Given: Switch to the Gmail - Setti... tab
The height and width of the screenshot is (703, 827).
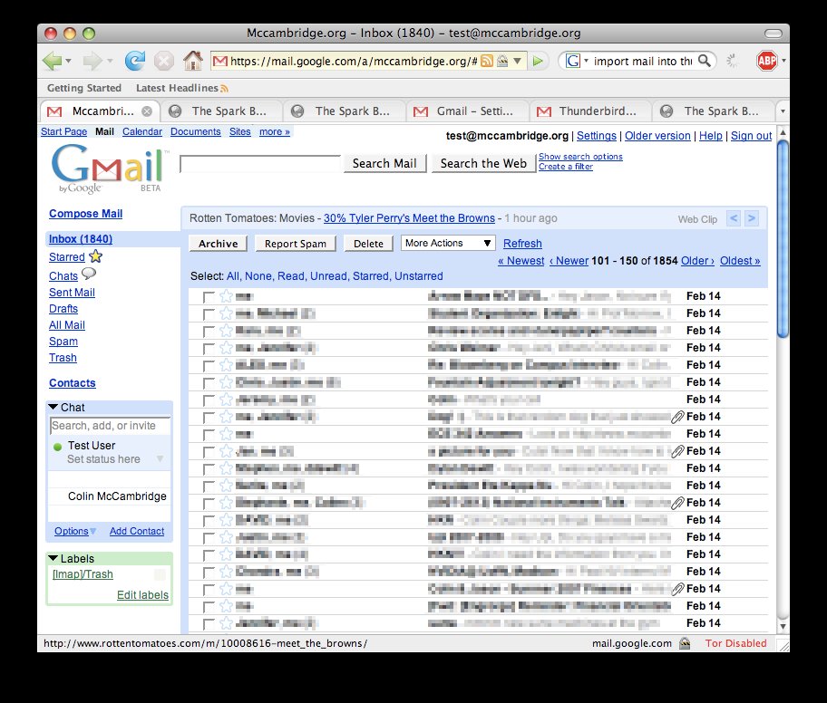Looking at the screenshot, I should (x=468, y=111).
